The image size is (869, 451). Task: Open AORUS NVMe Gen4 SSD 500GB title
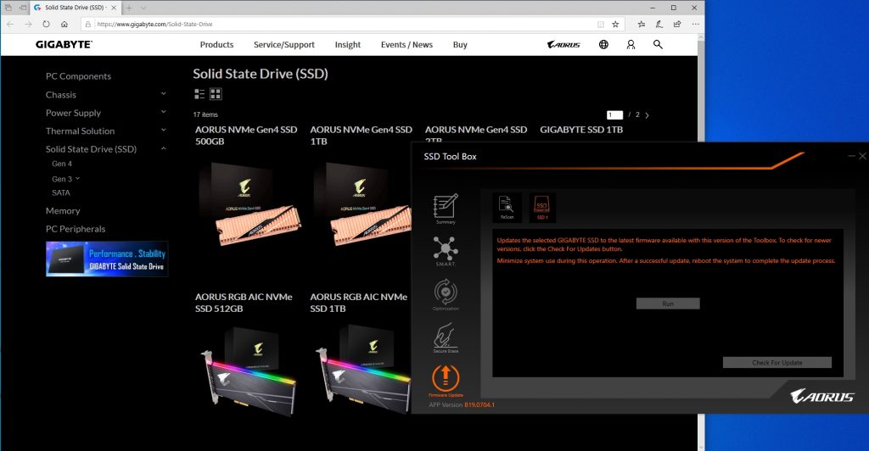click(x=246, y=135)
